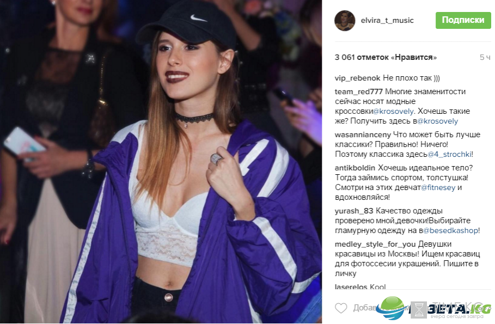
Task: Open the antikboldin commenter profile
Action: point(355,168)
